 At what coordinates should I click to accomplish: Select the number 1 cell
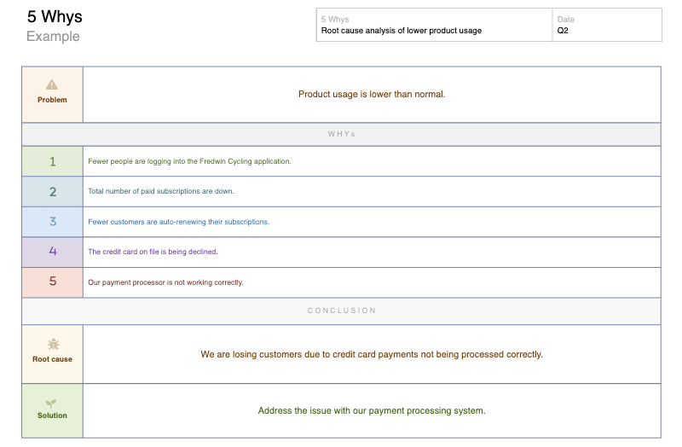(x=52, y=161)
